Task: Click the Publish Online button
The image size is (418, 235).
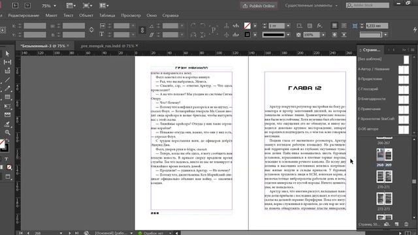Action: (259, 6)
